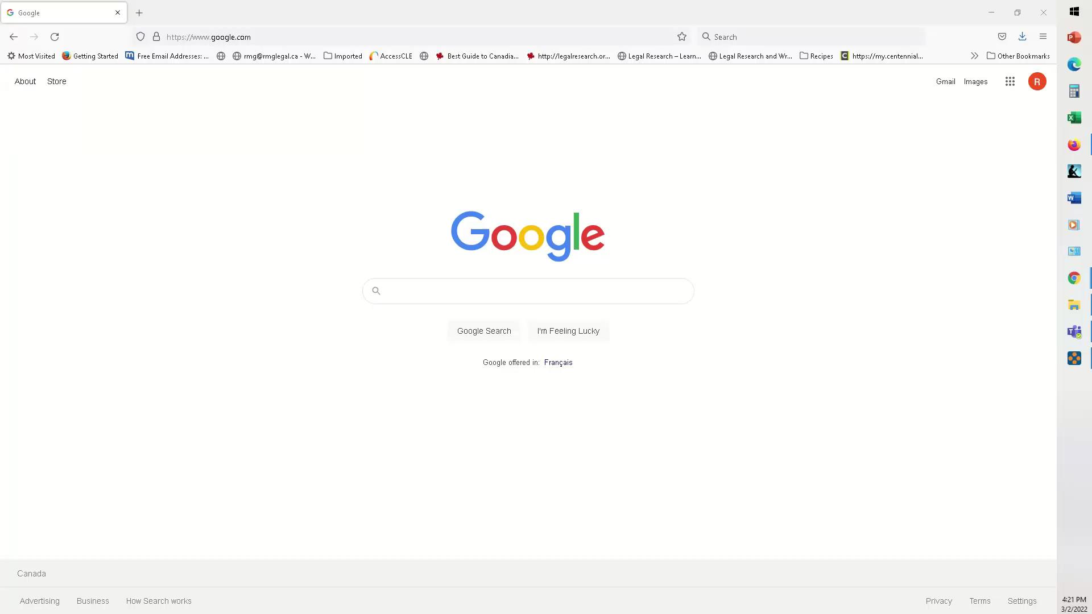
Task: Click the Privacy link in footer
Action: click(x=939, y=600)
